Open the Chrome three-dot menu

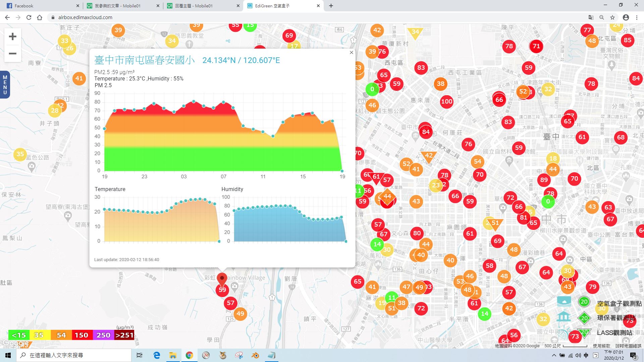pos(637,17)
